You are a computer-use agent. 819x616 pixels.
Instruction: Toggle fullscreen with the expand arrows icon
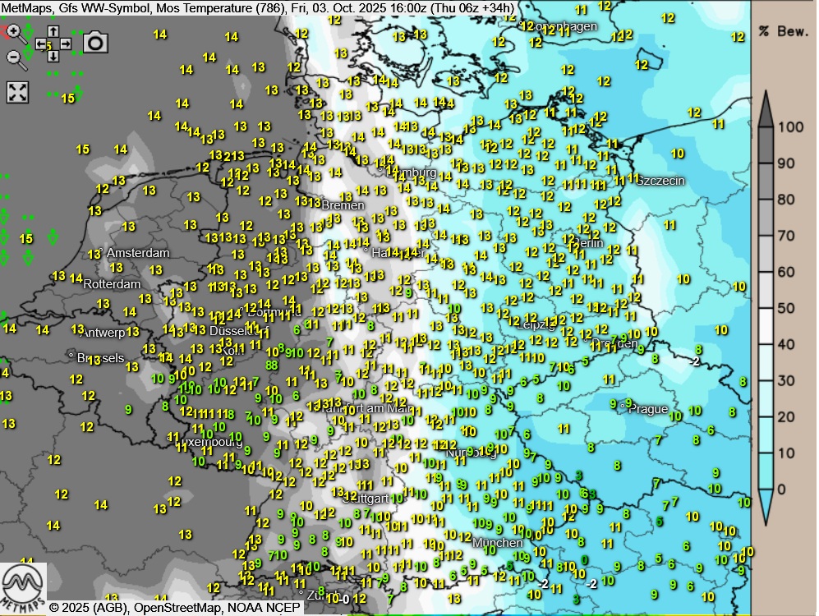(x=18, y=92)
